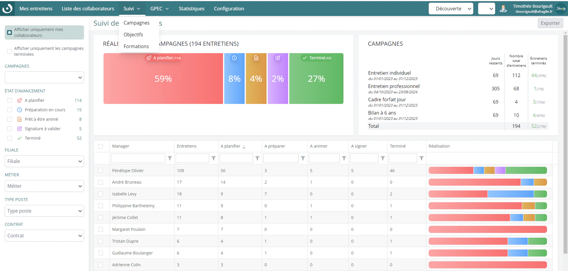Image resolution: width=568 pixels, height=271 pixels.
Task: Select Objectifs from the Suivi menu
Action: coord(133,35)
